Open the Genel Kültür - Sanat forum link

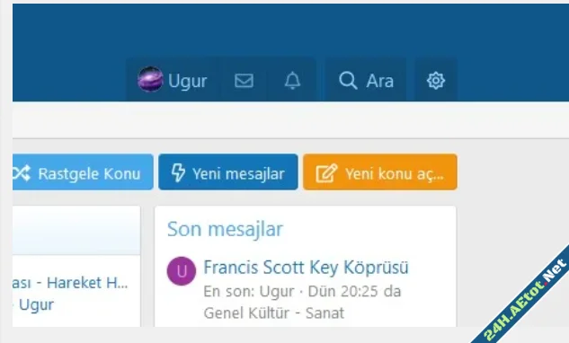(x=273, y=312)
